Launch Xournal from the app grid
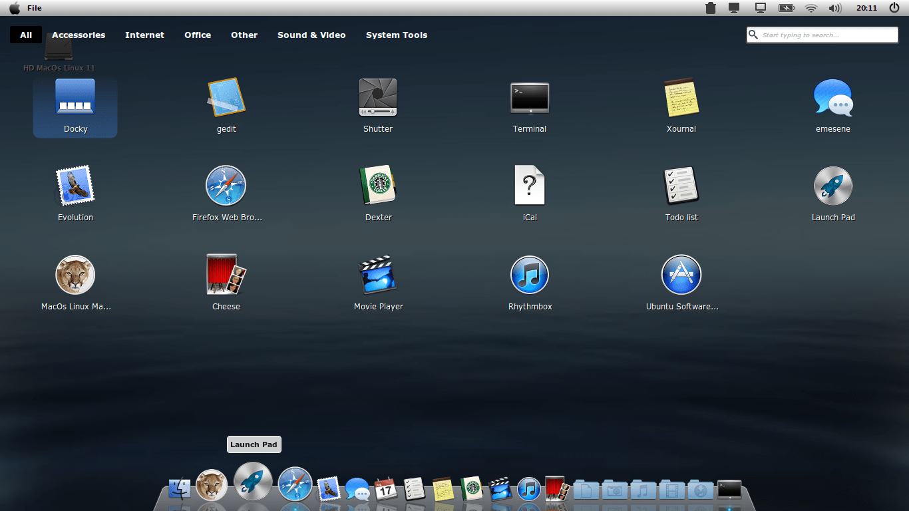The height and width of the screenshot is (511, 909). coord(681,106)
